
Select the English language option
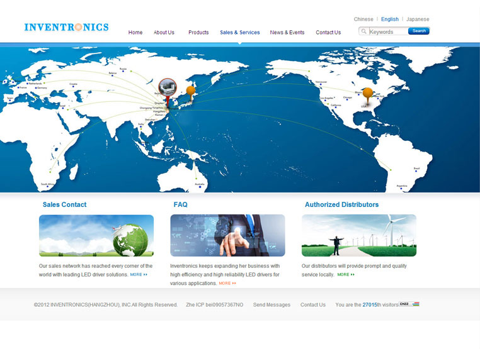point(390,19)
